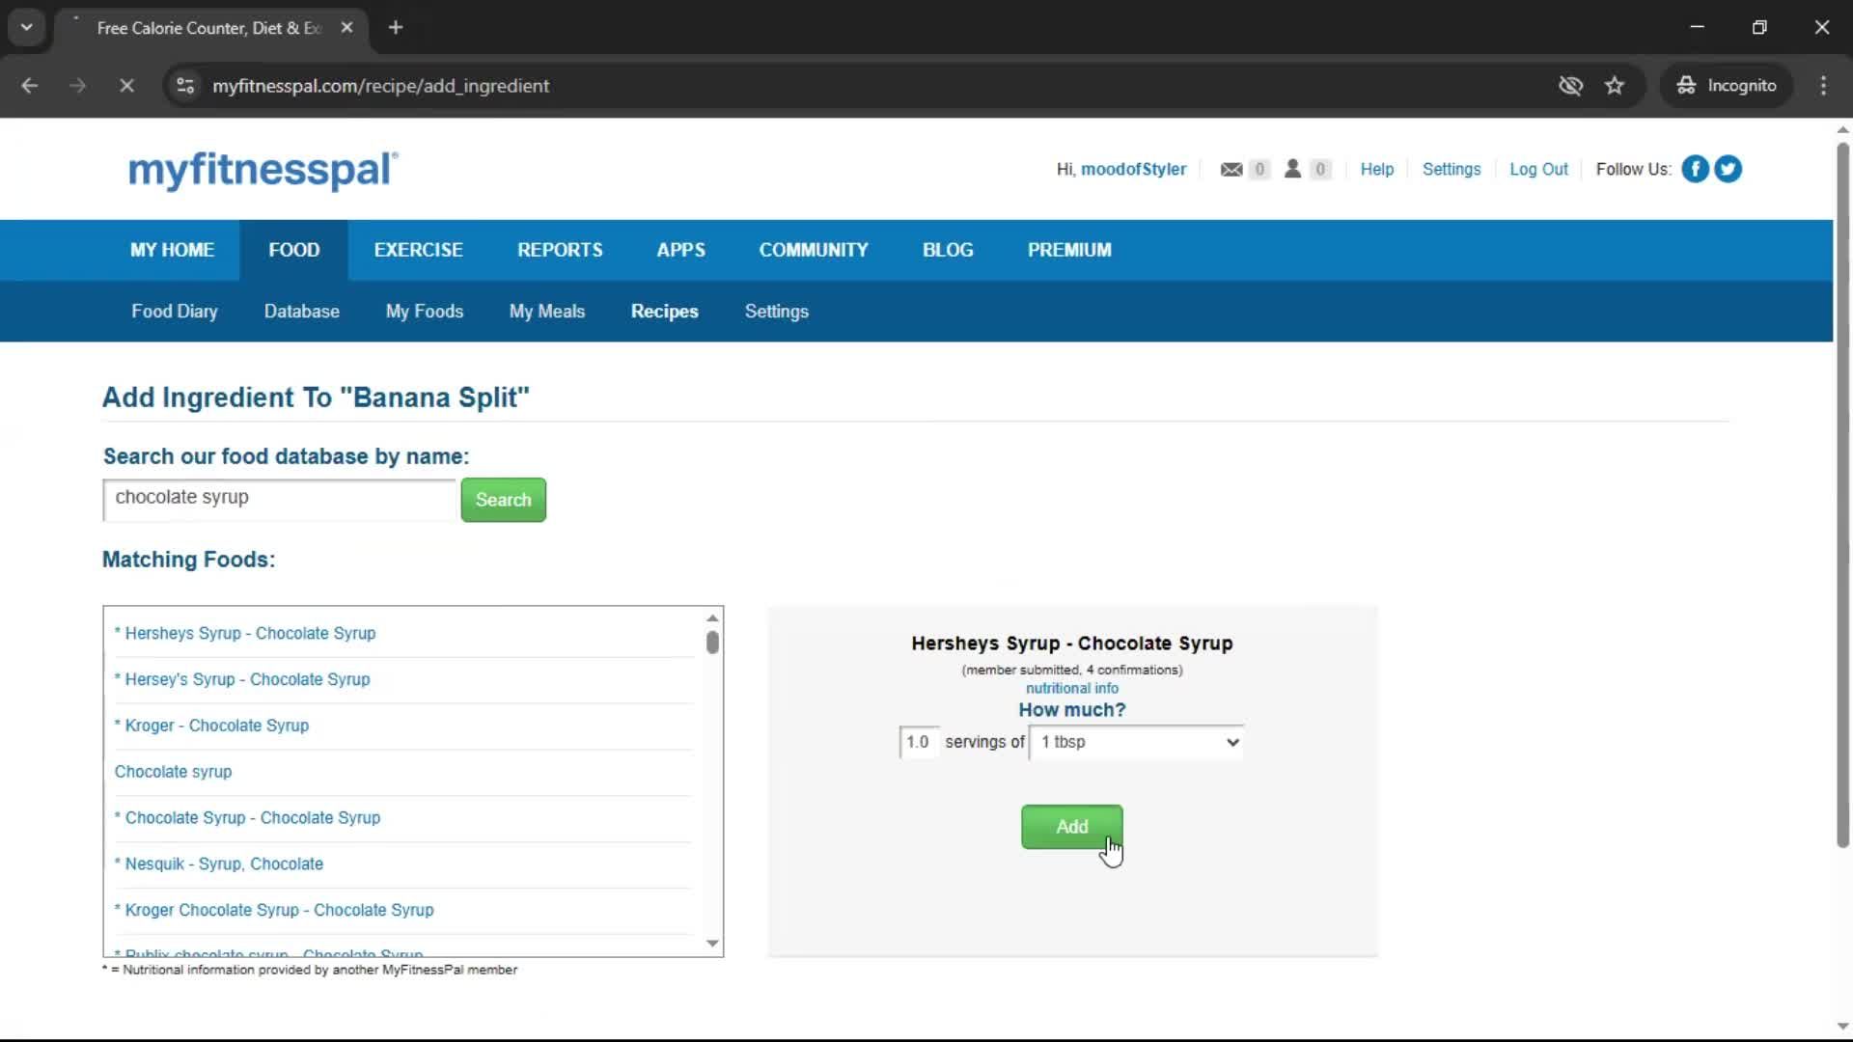This screenshot has width=1853, height=1042.
Task: Click the tracking protection eye icon
Action: tap(1570, 86)
